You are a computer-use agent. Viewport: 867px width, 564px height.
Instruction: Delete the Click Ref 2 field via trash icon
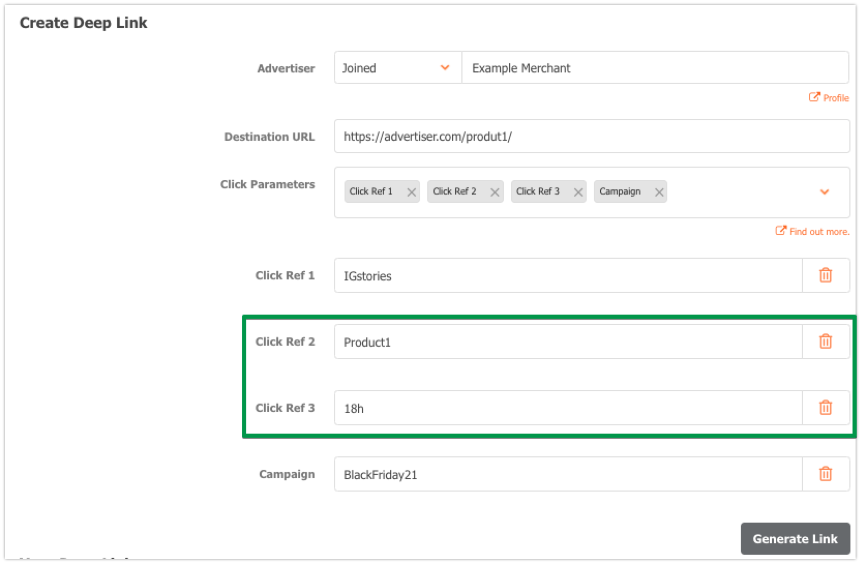[825, 342]
